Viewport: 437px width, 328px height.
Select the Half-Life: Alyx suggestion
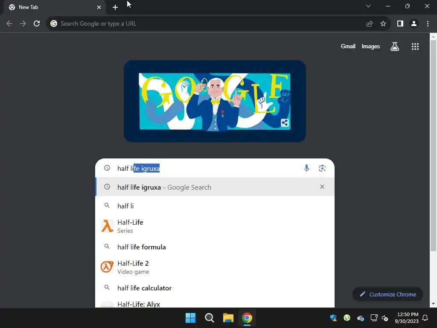(215, 304)
